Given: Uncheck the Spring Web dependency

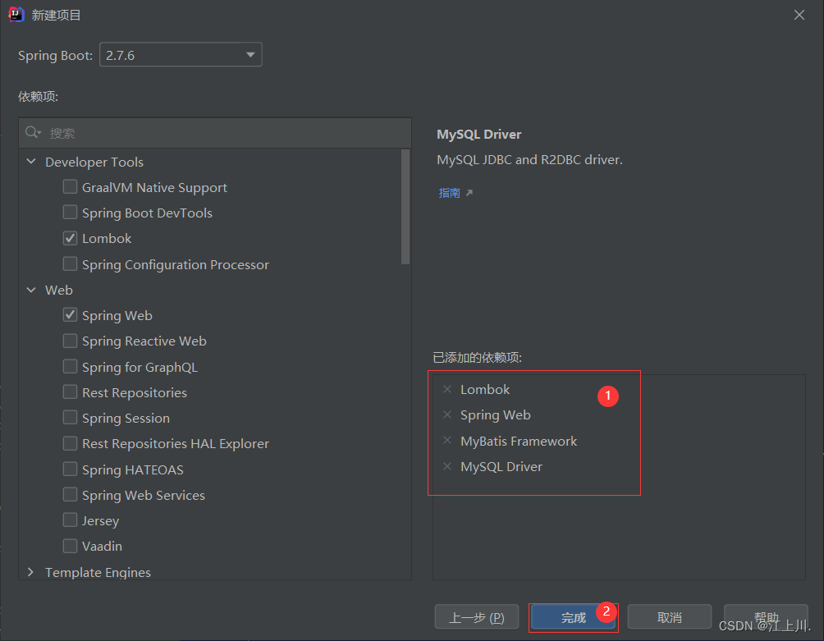Looking at the screenshot, I should point(70,314).
